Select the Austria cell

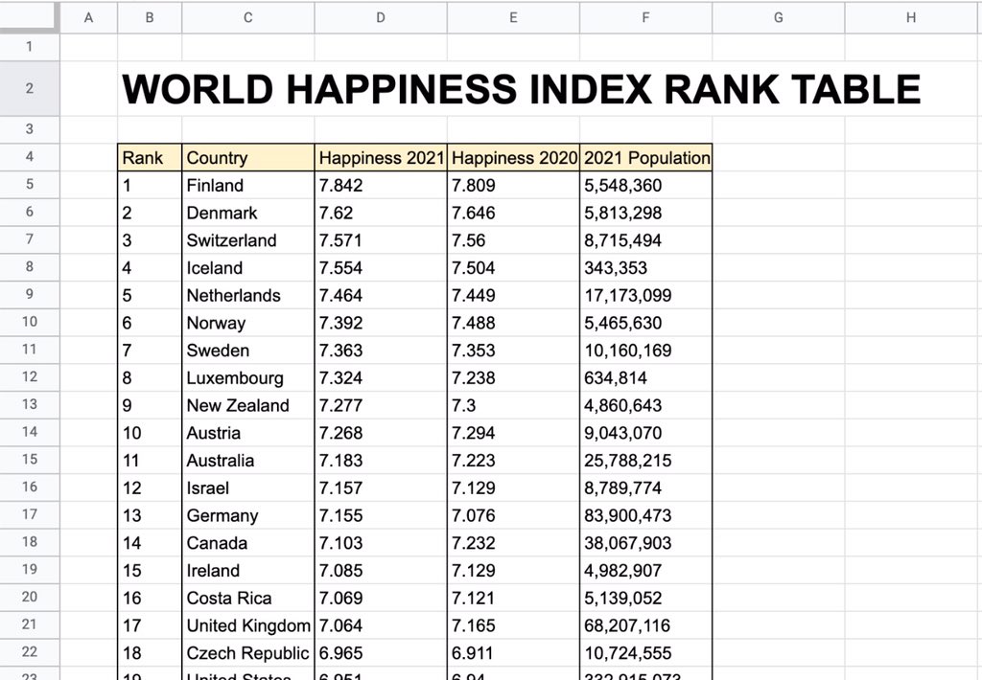(x=248, y=433)
